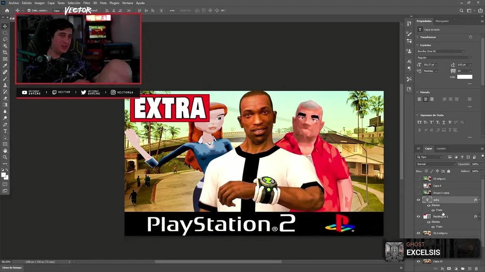485x272 pixels.
Task: Click the text Color swatch
Action: (x=465, y=77)
